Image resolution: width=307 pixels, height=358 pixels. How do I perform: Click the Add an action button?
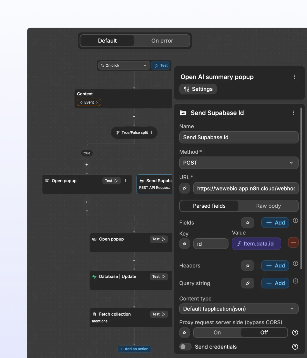click(x=134, y=349)
